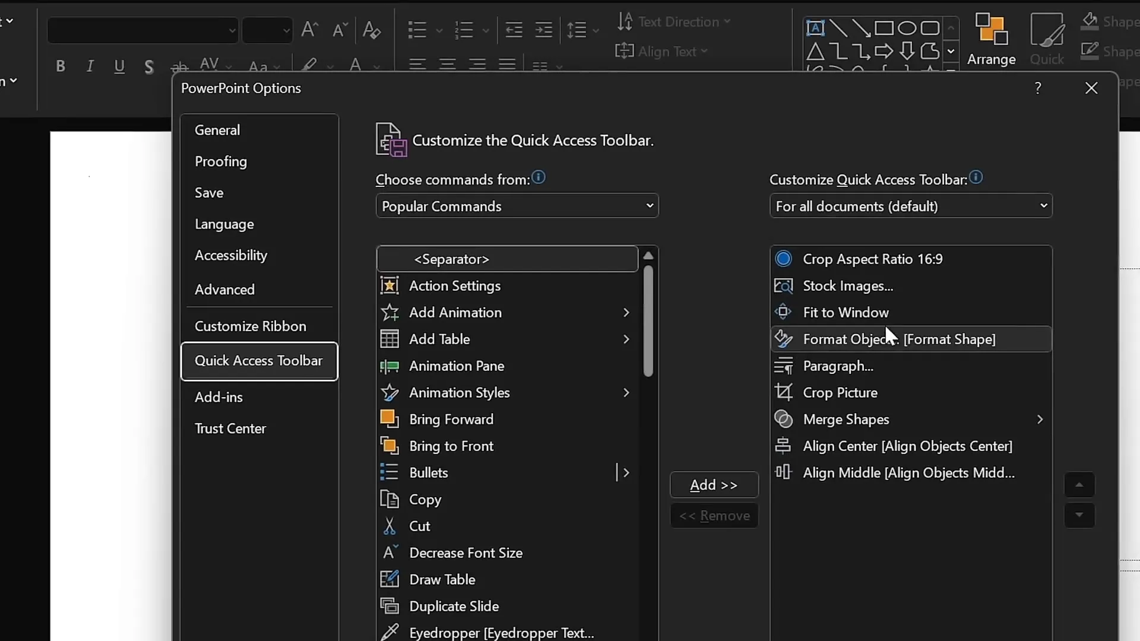1140x641 pixels.
Task: Select the Text Box shape in gallery
Action: [815, 28]
